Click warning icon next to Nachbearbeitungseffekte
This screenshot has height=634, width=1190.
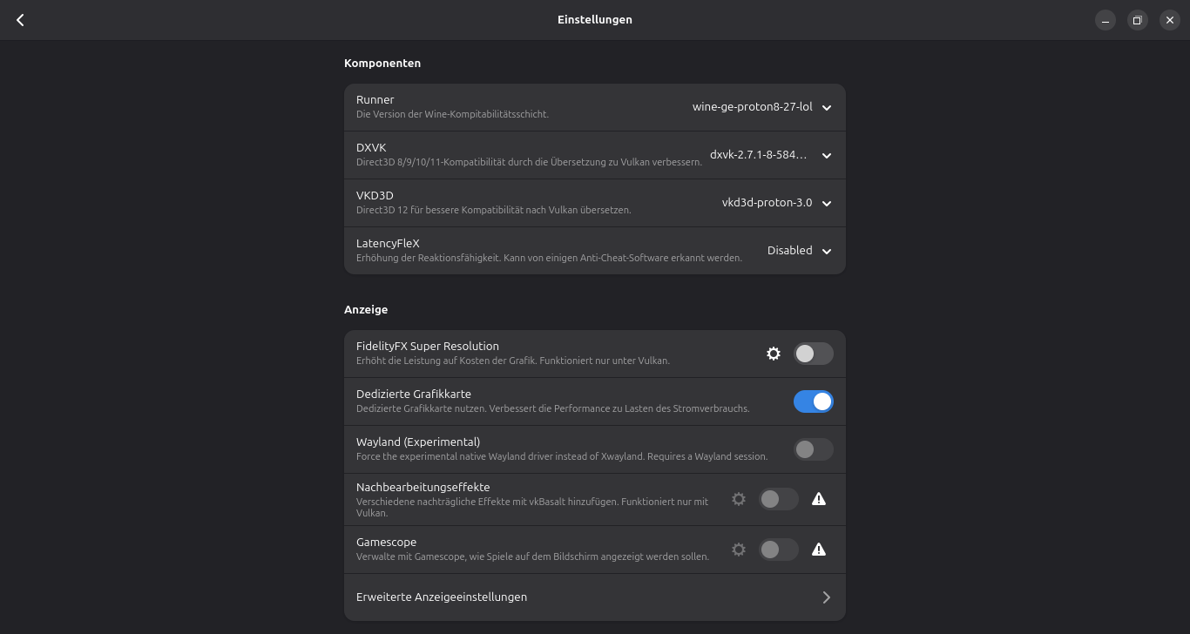819,499
